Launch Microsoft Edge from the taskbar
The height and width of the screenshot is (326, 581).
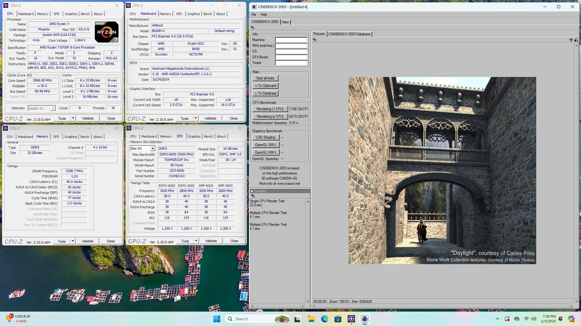point(325,319)
